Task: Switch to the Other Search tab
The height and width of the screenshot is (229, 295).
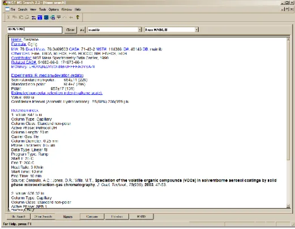Action: (43, 217)
